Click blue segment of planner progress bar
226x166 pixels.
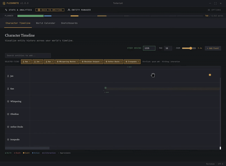[x=48, y=16]
